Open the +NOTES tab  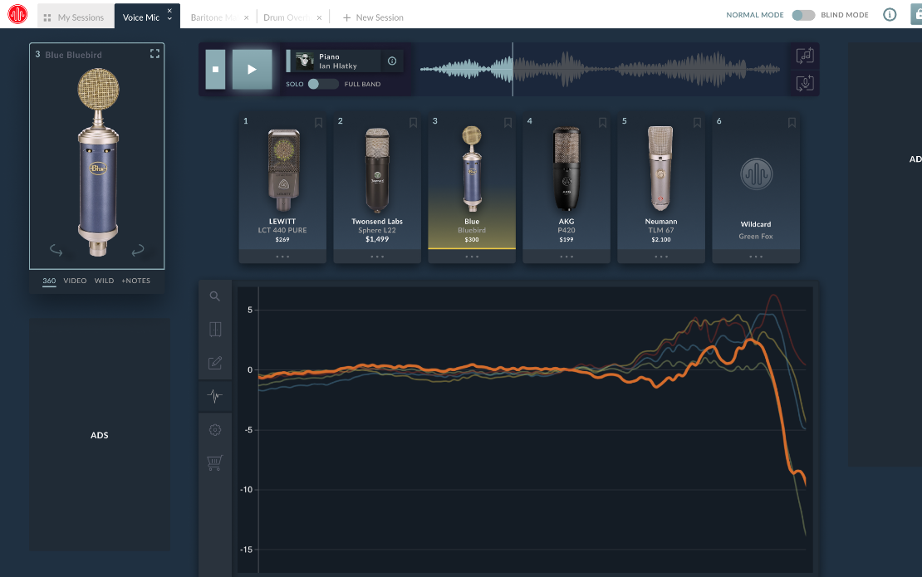[136, 281]
